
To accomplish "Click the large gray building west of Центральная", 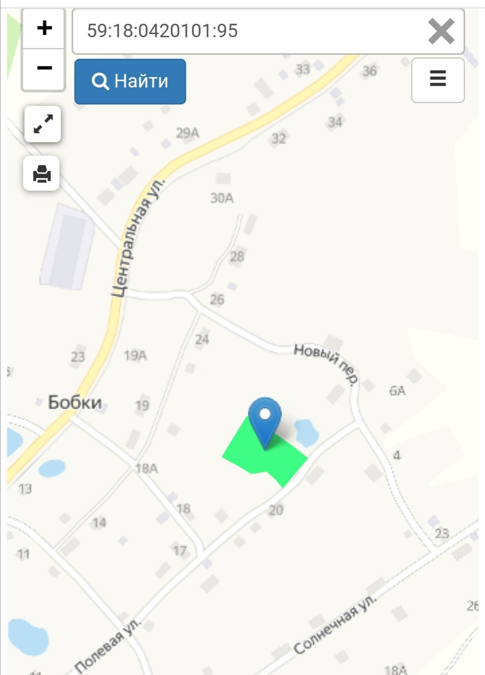I will (67, 247).
